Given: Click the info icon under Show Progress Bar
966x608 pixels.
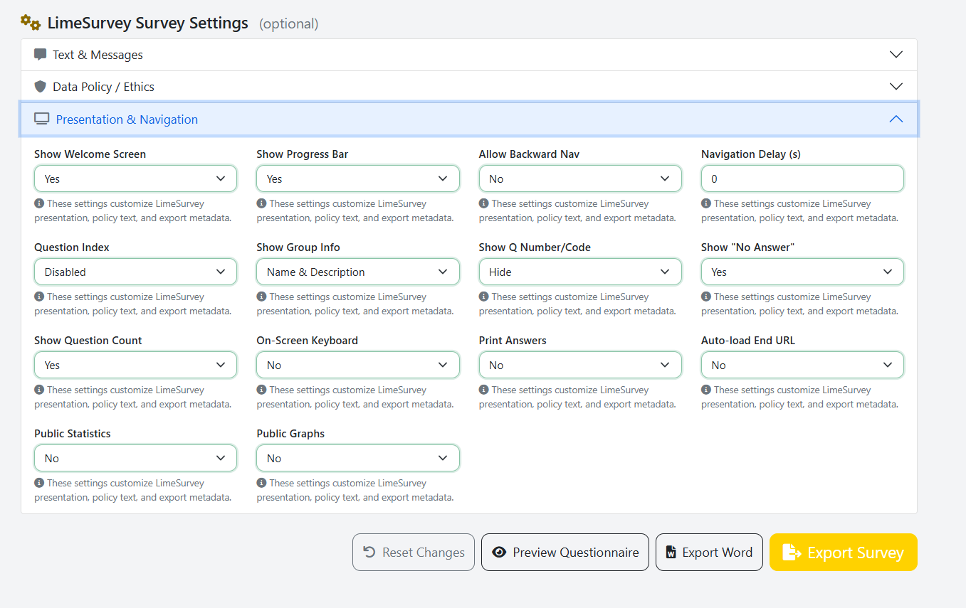Looking at the screenshot, I should click(261, 203).
